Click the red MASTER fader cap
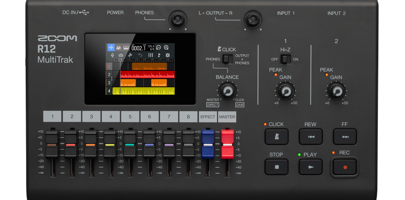This screenshot has height=200, width=405. 227,144
